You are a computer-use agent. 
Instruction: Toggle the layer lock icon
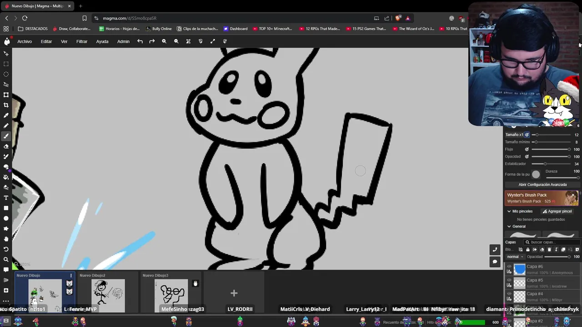click(528, 249)
